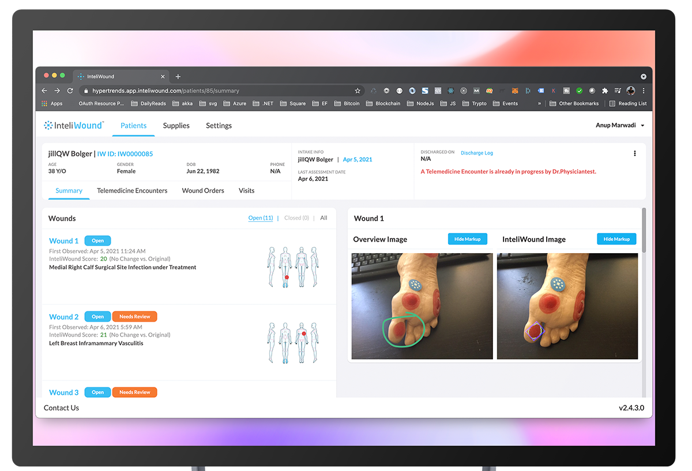Open the Bitcoin bookmarks folder

347,104
